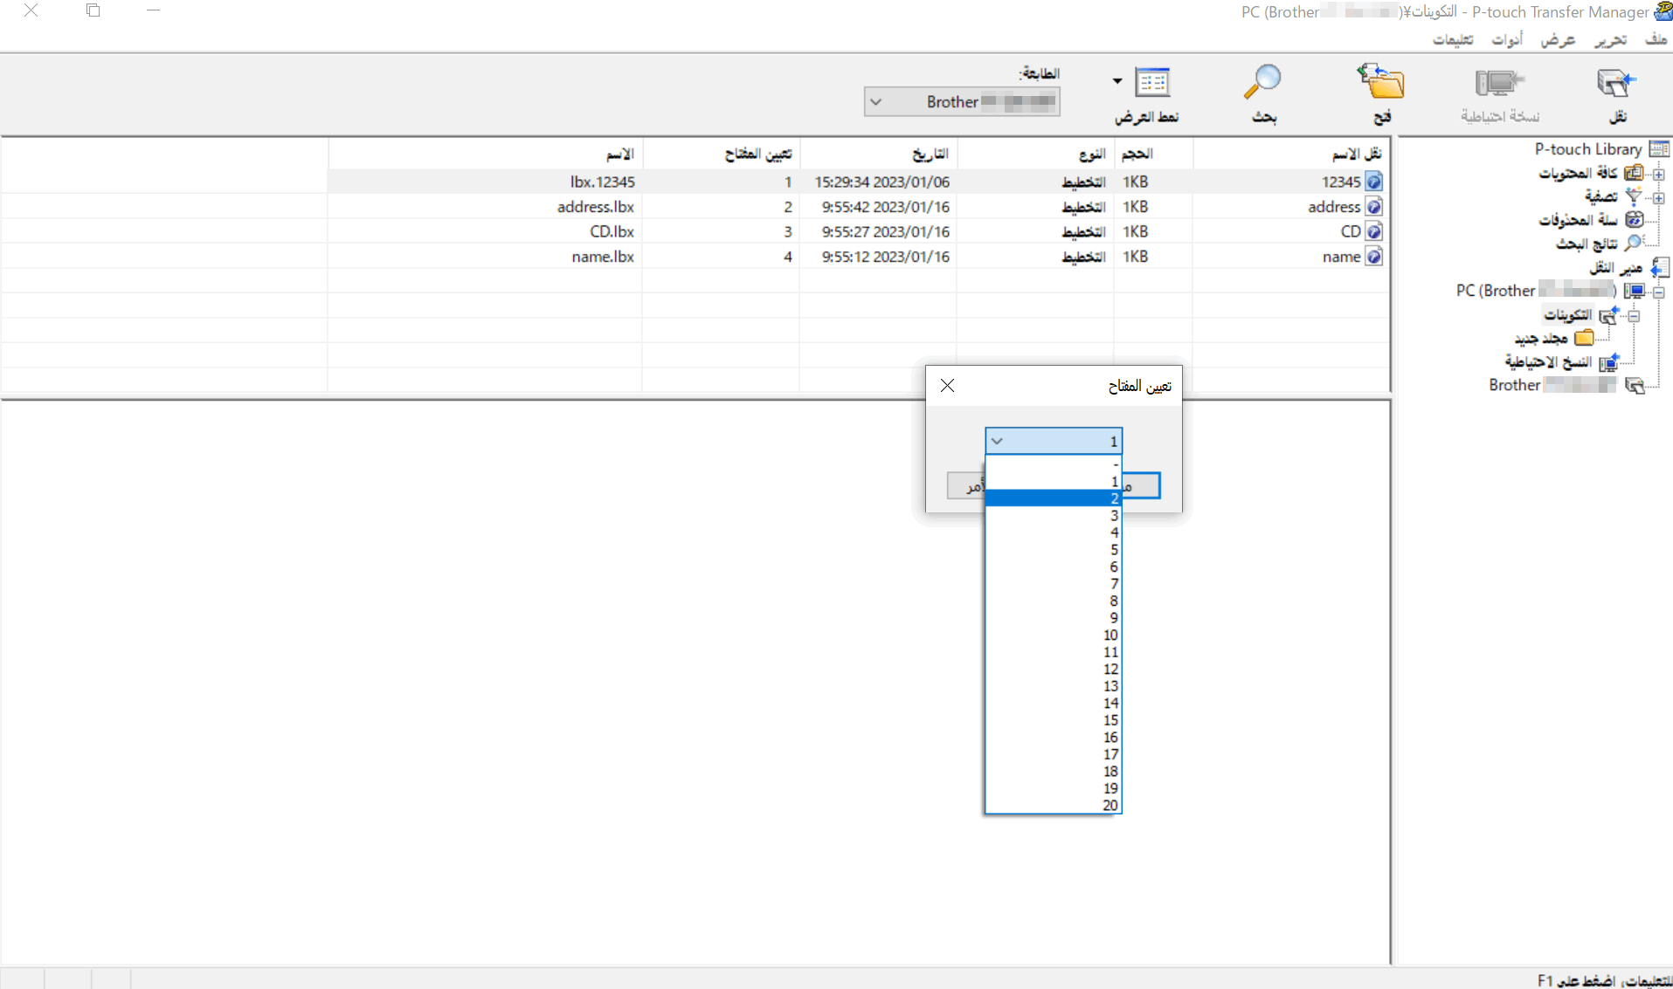Expand the all contents (كافة المحتويات) node
The image size is (1673, 989).
pos(1658,174)
